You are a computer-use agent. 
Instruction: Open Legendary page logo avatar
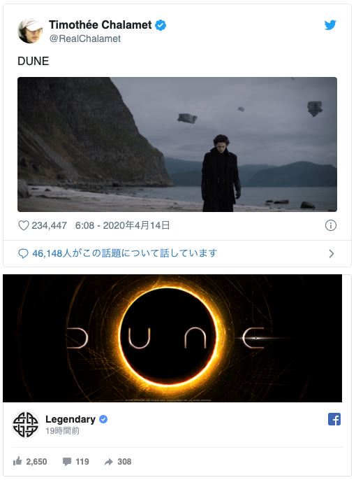(26, 424)
